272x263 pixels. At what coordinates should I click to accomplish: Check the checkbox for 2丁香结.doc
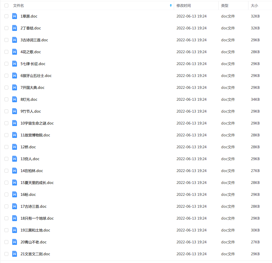(x=6, y=28)
